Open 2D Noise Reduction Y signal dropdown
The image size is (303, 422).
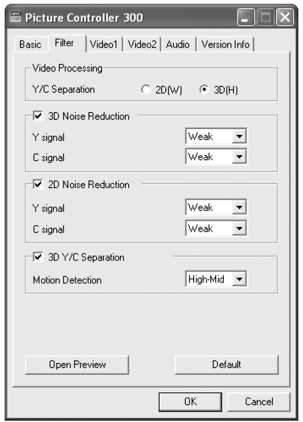216,207
